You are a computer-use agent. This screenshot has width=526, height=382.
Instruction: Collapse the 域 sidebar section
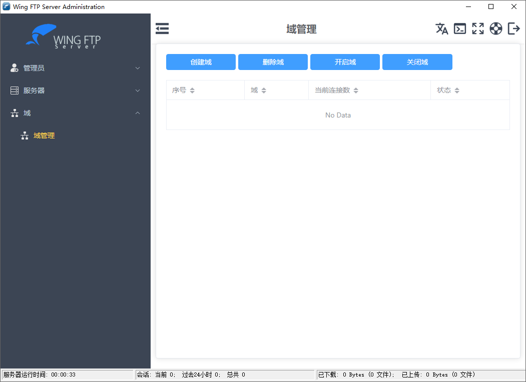(x=137, y=113)
